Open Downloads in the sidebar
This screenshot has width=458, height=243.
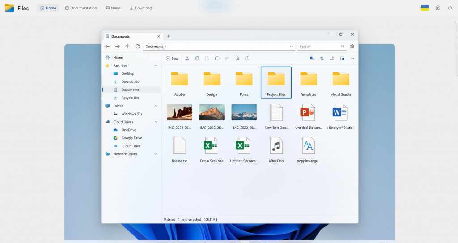(132, 81)
